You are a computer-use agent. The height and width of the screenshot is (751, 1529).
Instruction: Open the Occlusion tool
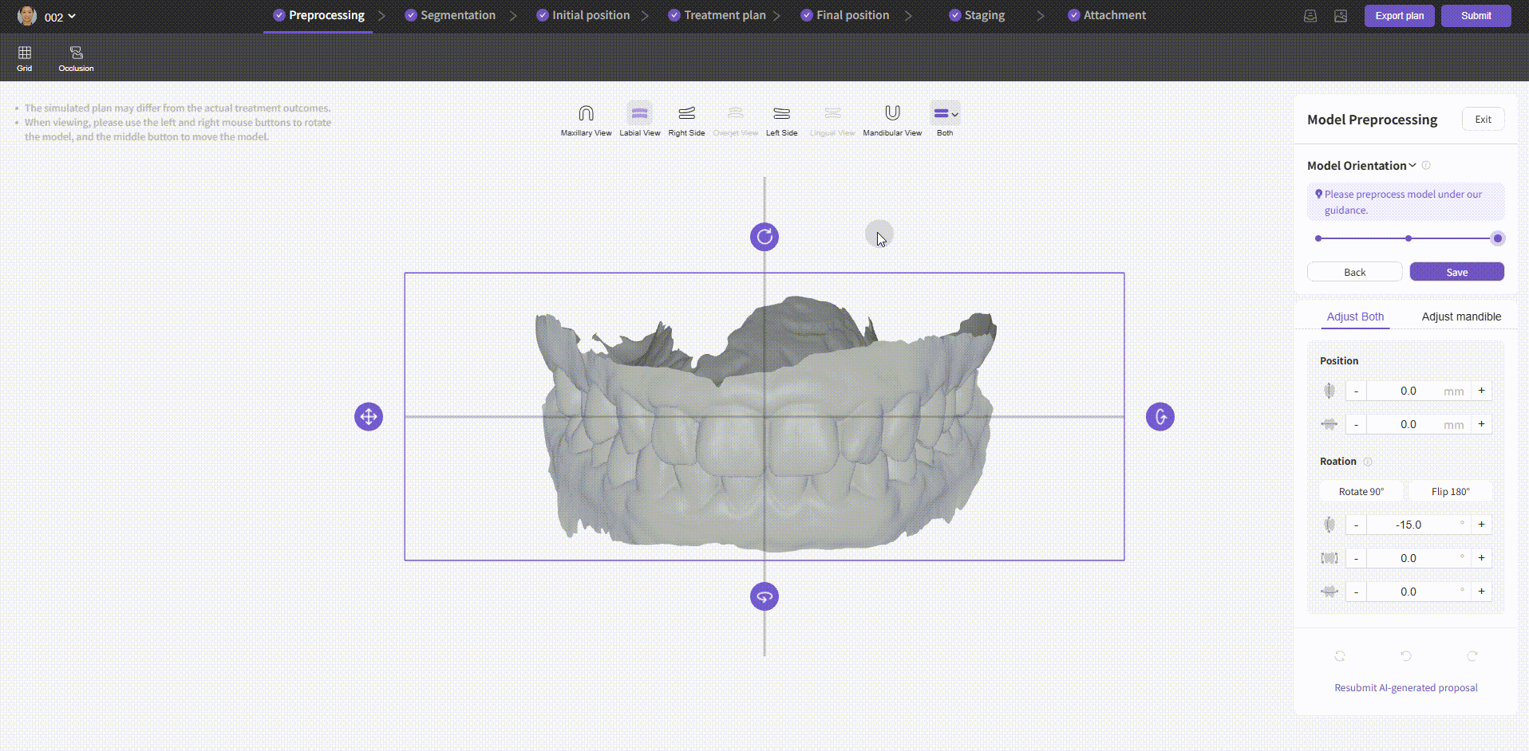click(x=76, y=59)
